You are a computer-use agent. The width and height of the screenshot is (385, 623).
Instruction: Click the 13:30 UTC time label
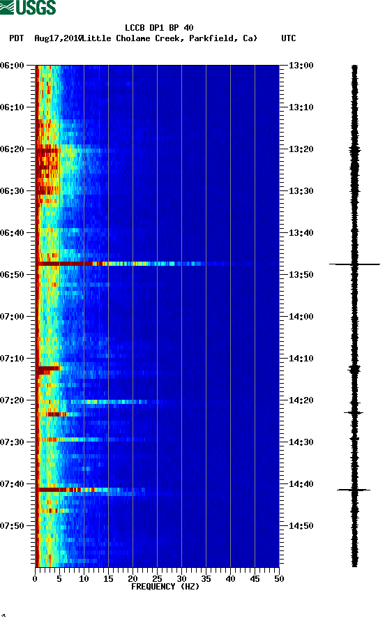click(301, 191)
